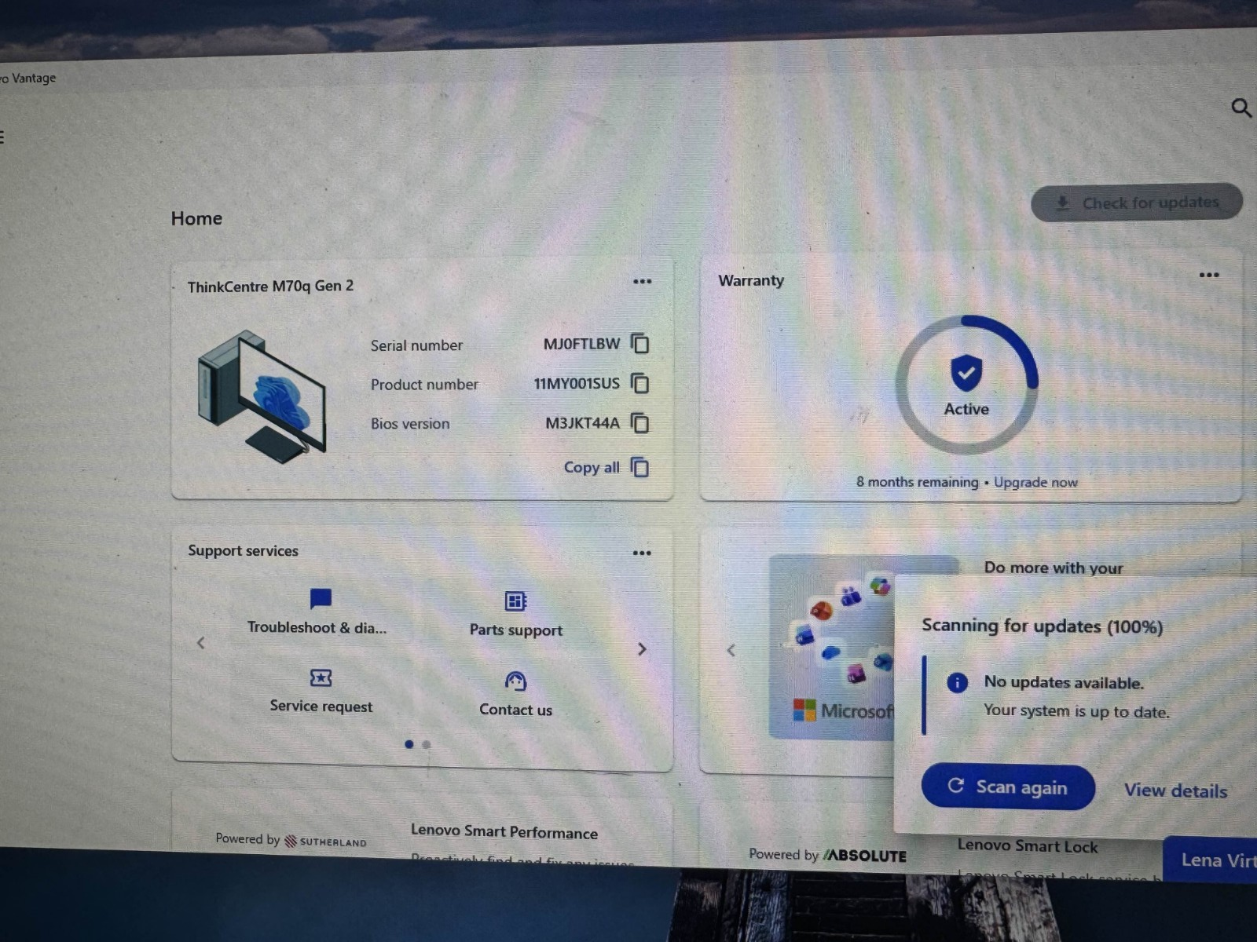Click the Check for updates button
The height and width of the screenshot is (942, 1257).
(1137, 203)
